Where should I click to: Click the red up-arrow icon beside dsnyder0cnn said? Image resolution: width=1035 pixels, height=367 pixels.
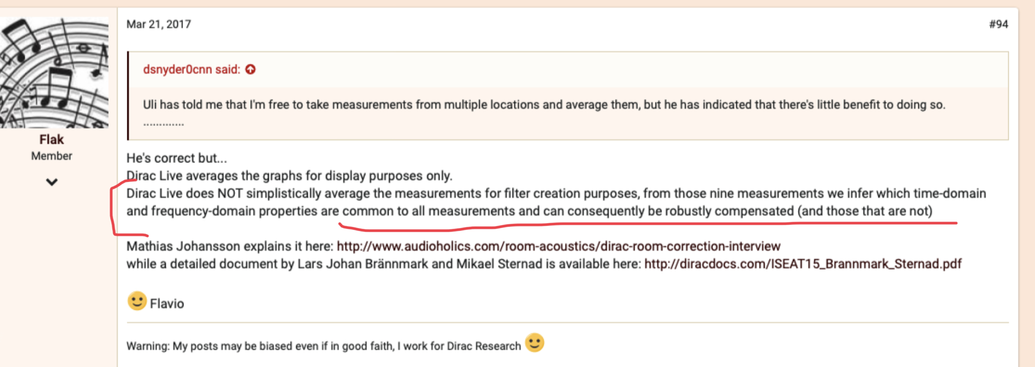point(250,69)
